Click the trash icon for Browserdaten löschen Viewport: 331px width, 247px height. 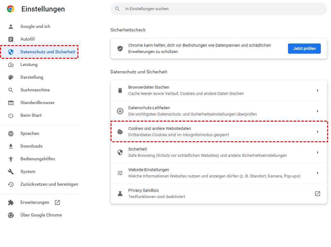pyautogui.click(x=120, y=90)
